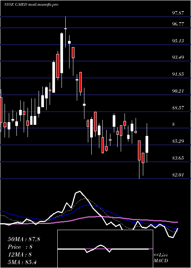Click the 50MA : 87.8 reading
Screen dimensions: 191x268
[x=24, y=239]
